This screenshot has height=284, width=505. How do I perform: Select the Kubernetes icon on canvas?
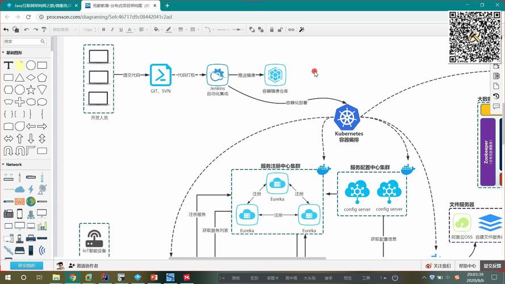click(x=347, y=116)
